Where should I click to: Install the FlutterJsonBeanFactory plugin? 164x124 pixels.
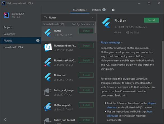86,46
